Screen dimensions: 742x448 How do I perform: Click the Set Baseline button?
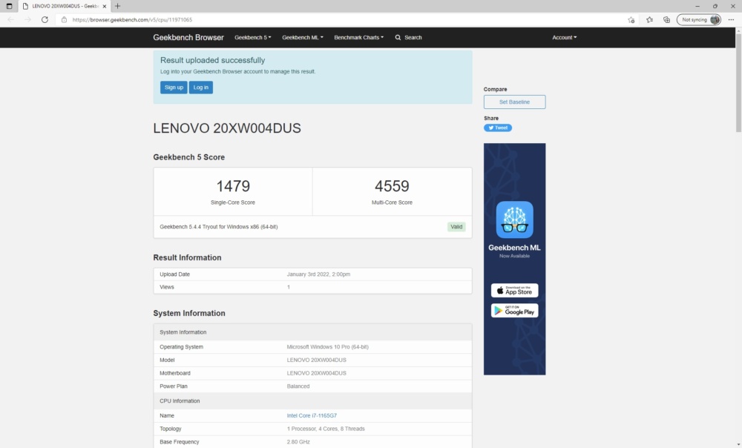click(x=514, y=102)
